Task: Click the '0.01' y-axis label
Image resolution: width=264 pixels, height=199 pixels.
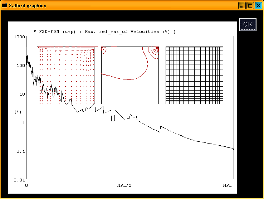Action: [x=19, y=180]
